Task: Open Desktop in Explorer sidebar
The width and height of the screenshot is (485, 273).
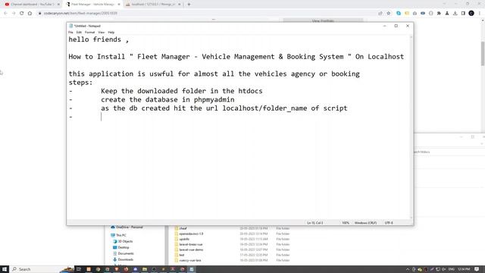Action: (x=121, y=248)
